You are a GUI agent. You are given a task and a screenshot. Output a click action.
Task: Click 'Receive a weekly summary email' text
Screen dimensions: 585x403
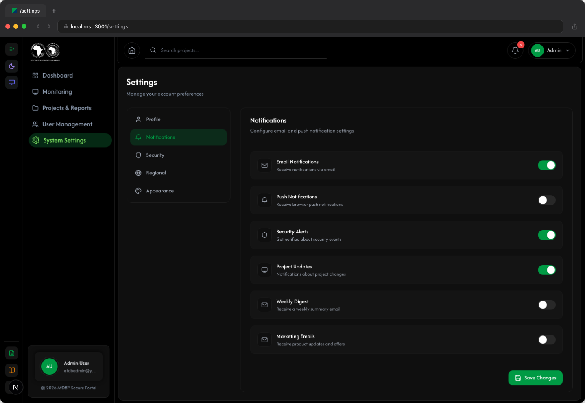coord(308,309)
